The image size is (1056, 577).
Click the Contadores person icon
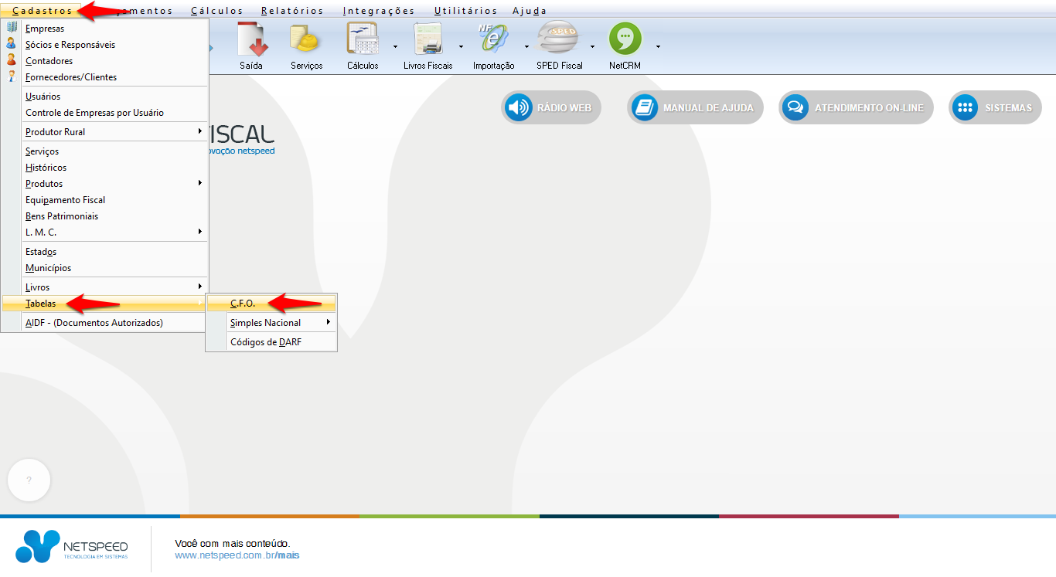[12, 60]
